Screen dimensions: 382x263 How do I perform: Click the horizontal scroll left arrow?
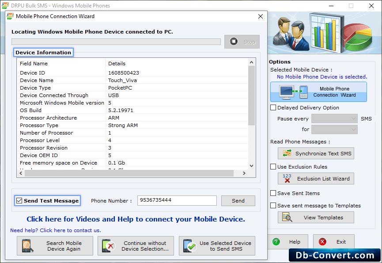click(x=21, y=173)
